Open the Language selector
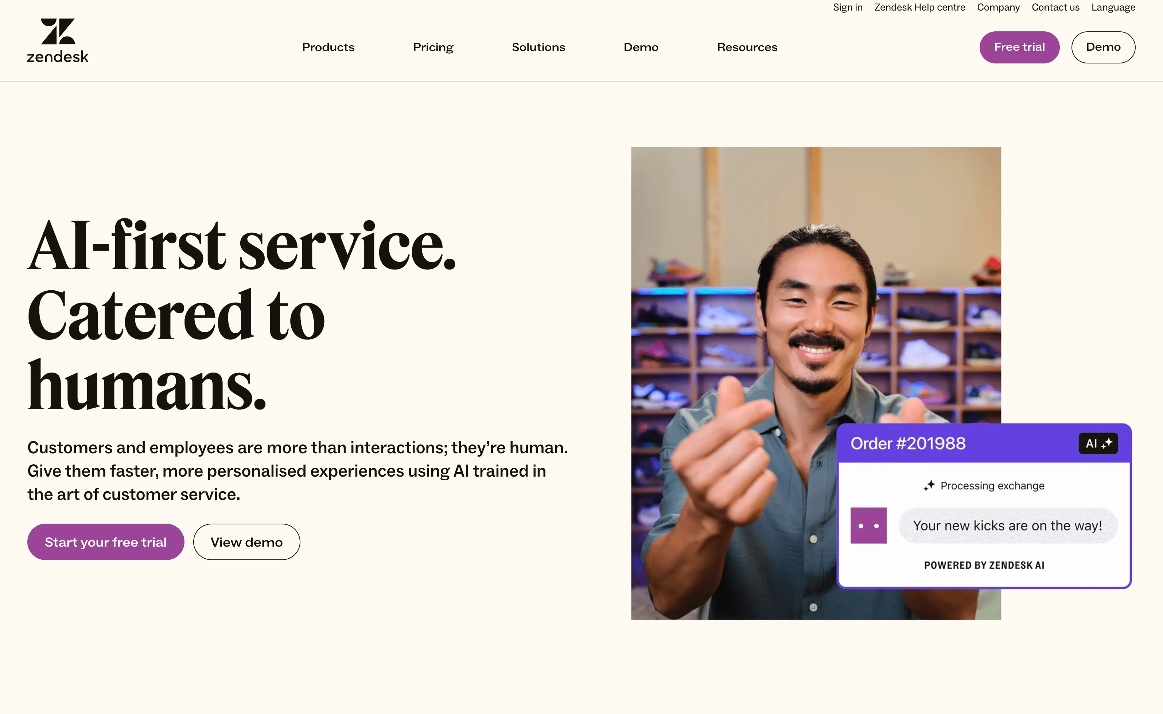This screenshot has height=714, width=1163. coord(1113,8)
